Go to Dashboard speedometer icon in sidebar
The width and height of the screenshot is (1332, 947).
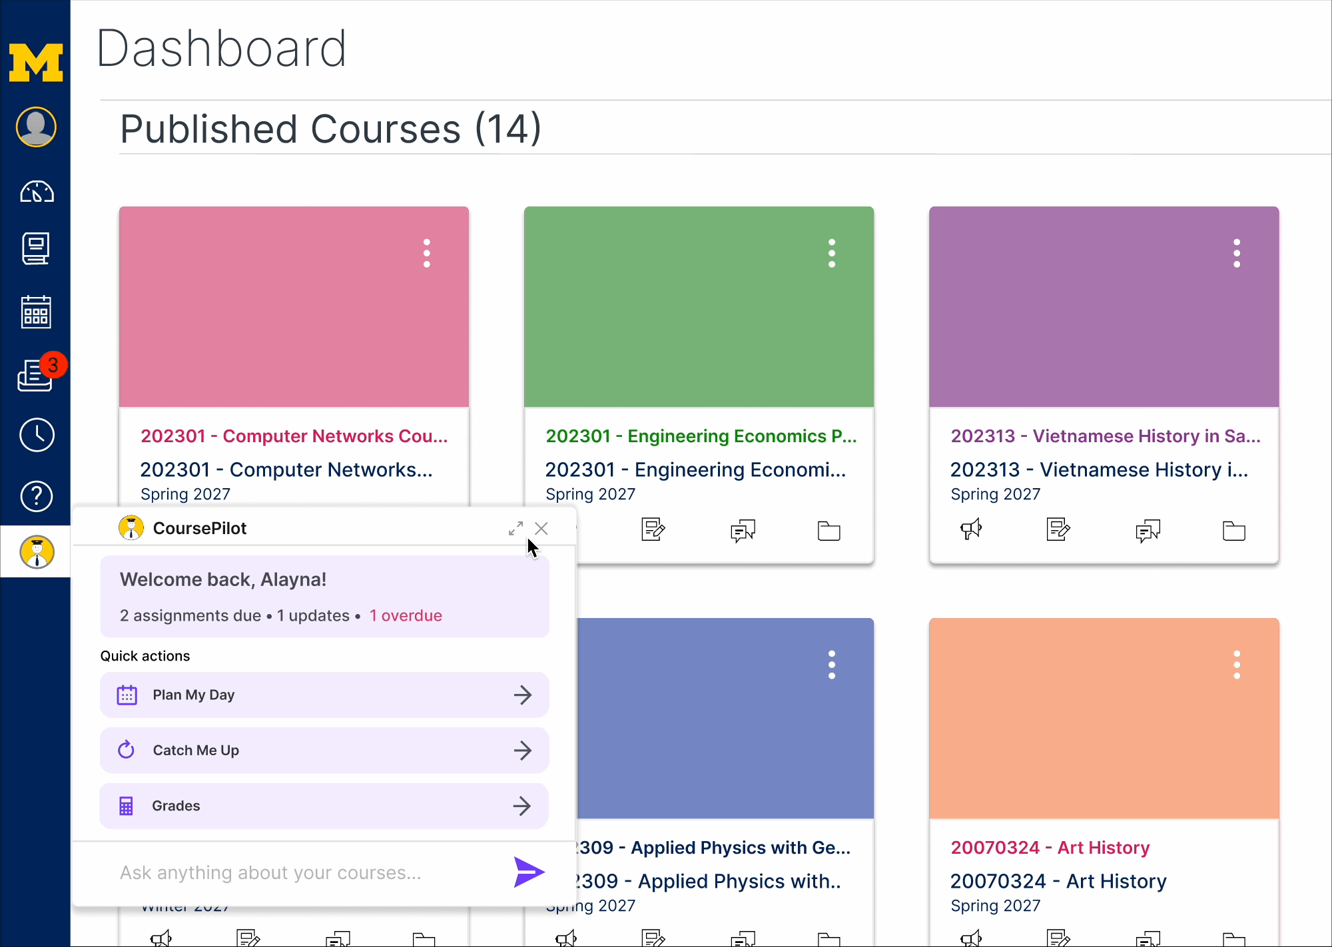click(36, 192)
